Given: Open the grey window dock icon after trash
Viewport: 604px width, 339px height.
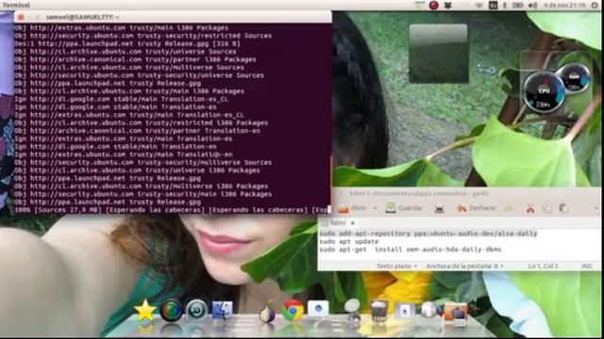Looking at the screenshot, I should pos(405,311).
